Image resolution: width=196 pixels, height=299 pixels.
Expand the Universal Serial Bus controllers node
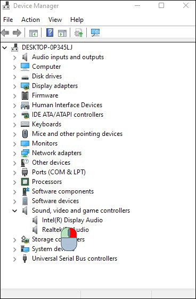[x=15, y=259]
